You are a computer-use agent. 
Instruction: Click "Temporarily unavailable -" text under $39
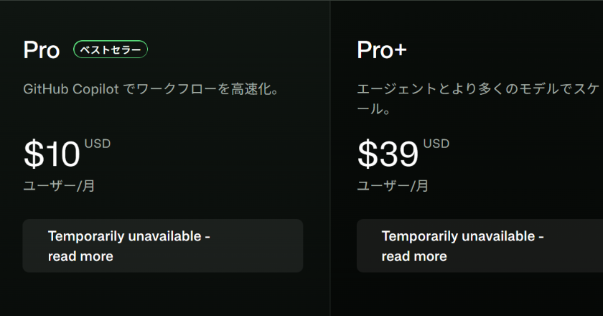click(x=462, y=236)
